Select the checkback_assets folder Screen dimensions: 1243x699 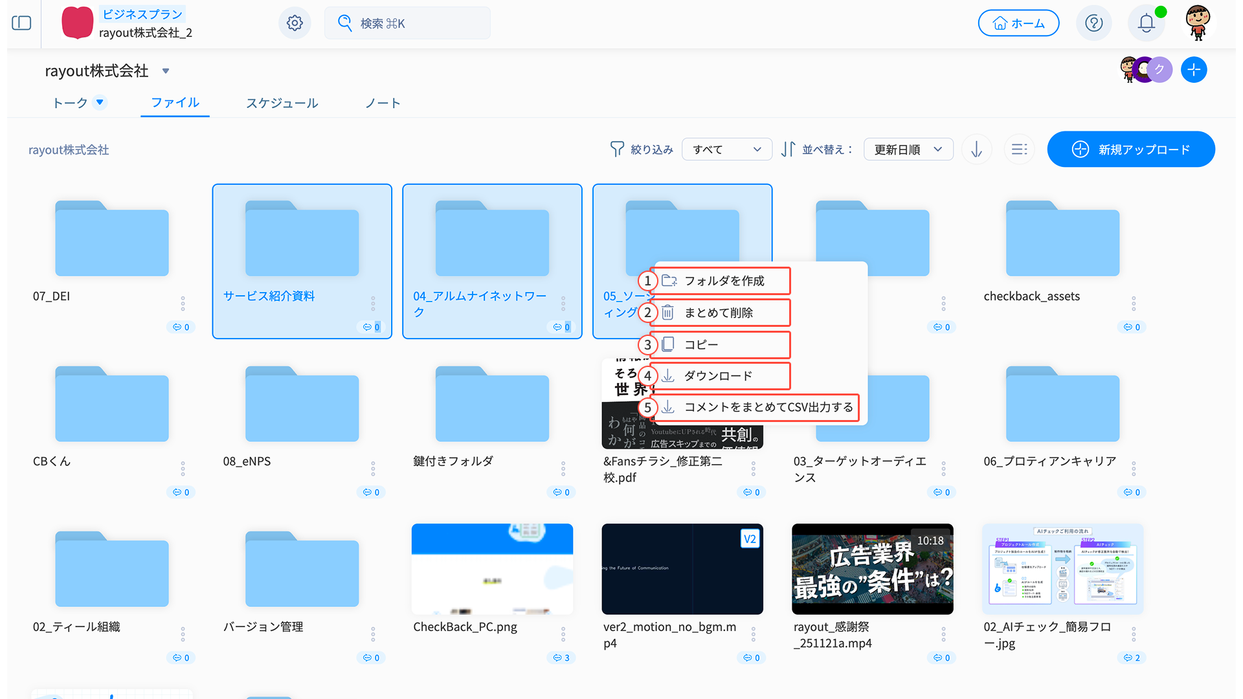(1062, 239)
